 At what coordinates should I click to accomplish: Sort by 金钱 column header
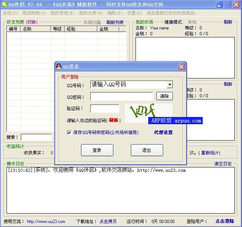pyautogui.click(x=108, y=29)
